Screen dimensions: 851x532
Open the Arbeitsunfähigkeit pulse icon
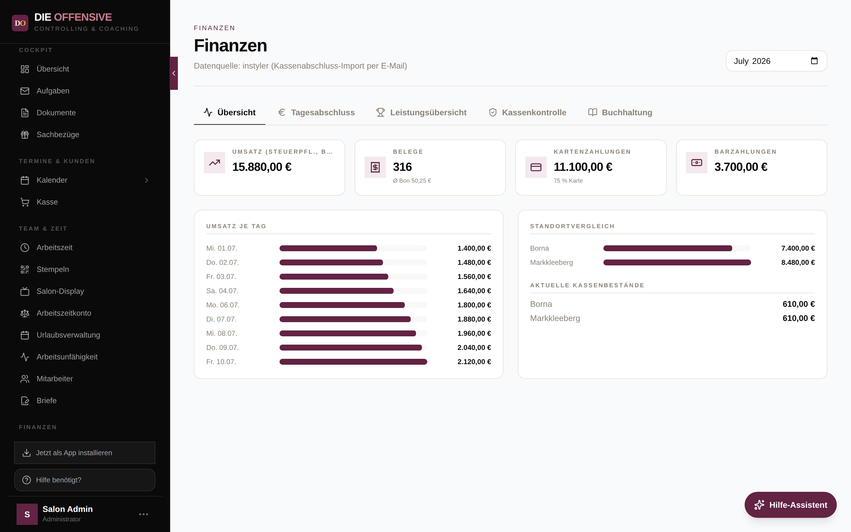25,357
